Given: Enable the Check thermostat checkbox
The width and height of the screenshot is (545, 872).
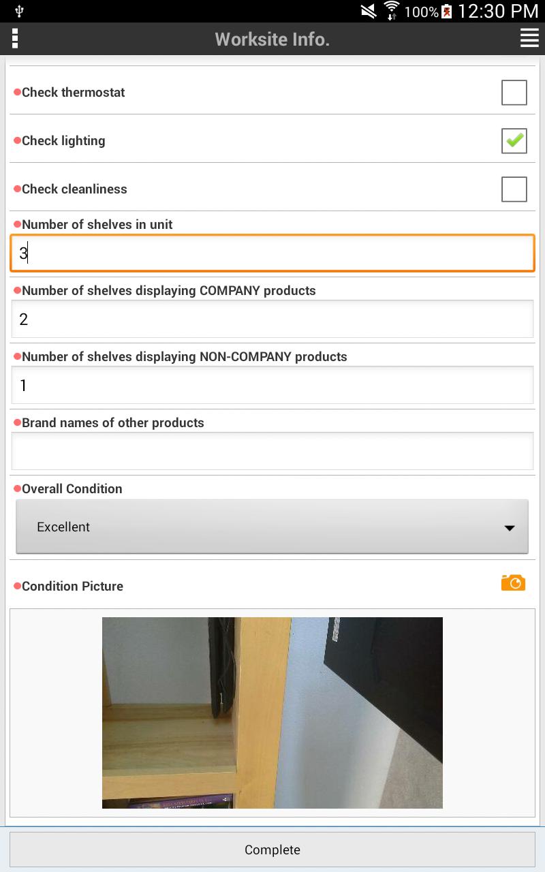Looking at the screenshot, I should [514, 93].
